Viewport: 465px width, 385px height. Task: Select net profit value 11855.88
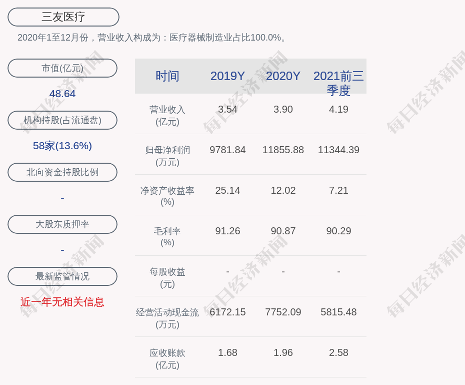coord(283,150)
